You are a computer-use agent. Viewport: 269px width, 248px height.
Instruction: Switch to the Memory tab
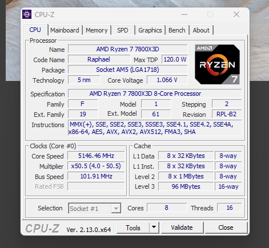97,30
